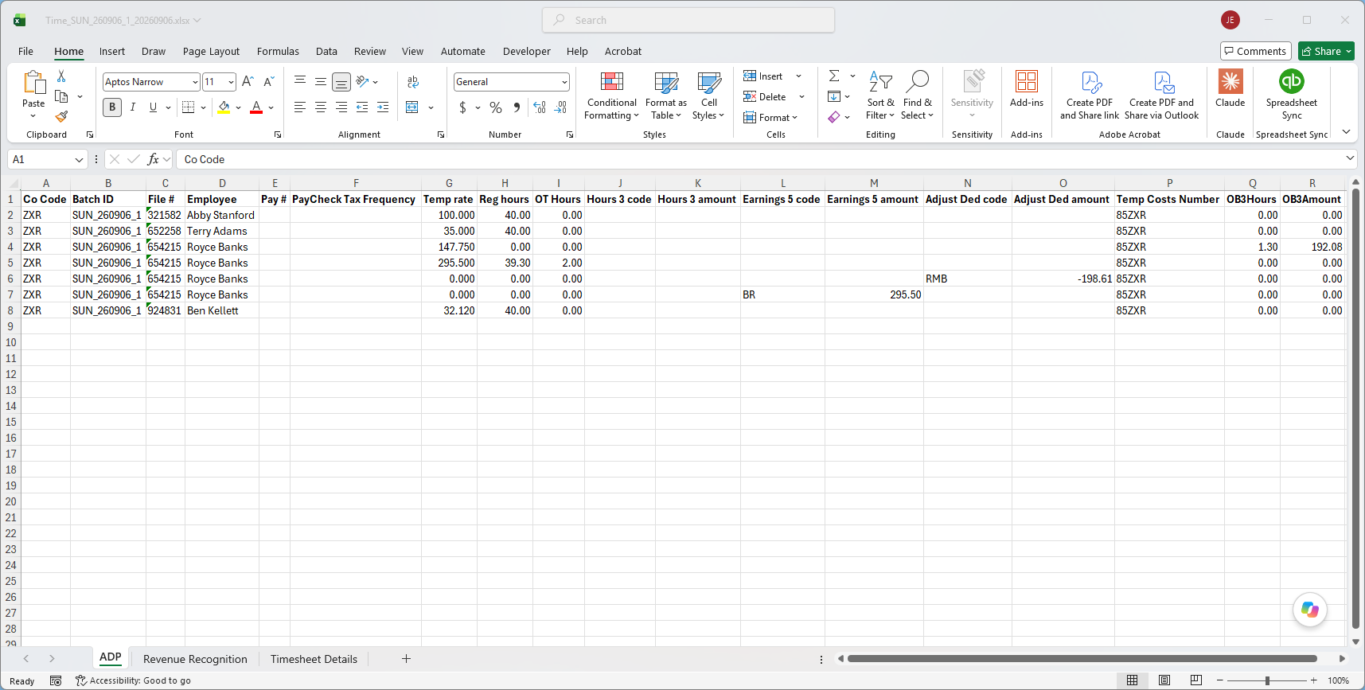
Task: Click the Increase Indent icon
Action: click(383, 107)
